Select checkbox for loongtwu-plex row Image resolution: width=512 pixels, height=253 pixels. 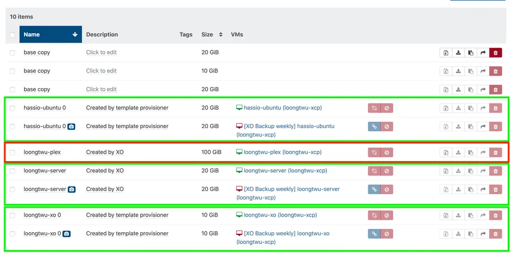pyautogui.click(x=12, y=152)
